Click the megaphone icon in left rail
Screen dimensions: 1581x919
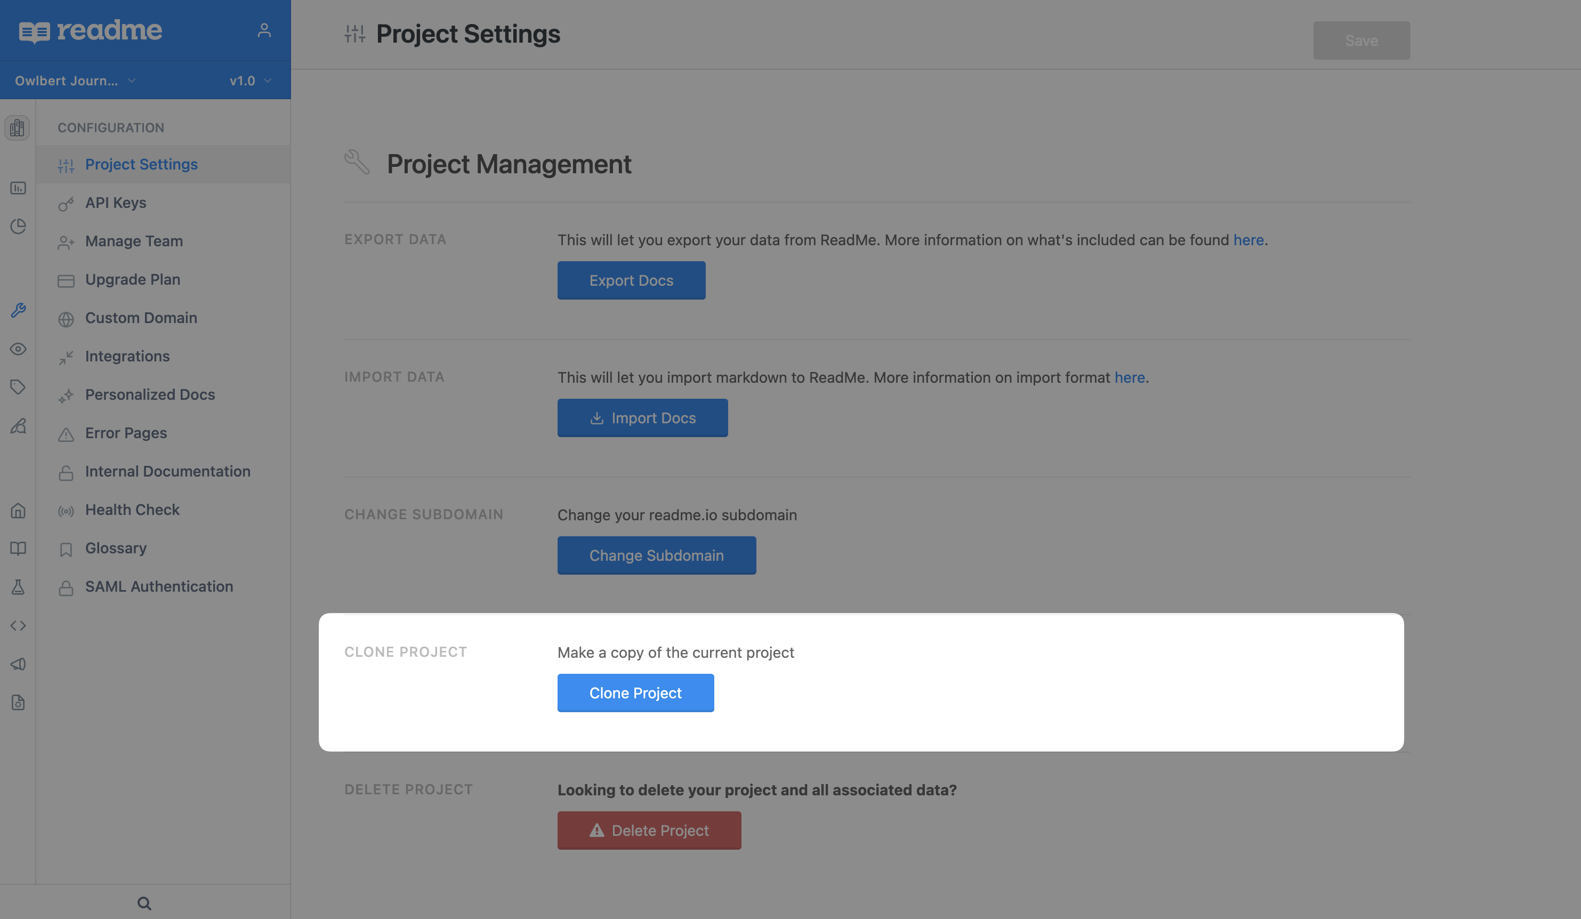(x=18, y=664)
